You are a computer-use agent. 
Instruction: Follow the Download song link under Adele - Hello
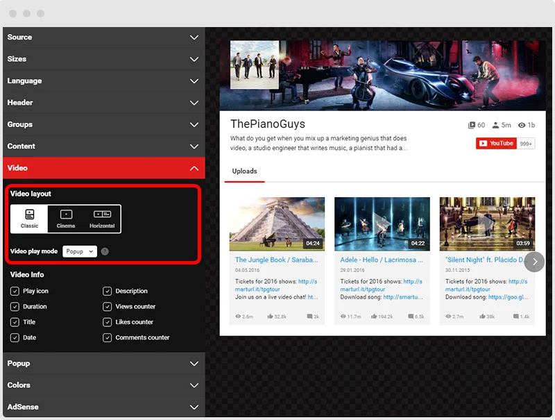(x=403, y=297)
